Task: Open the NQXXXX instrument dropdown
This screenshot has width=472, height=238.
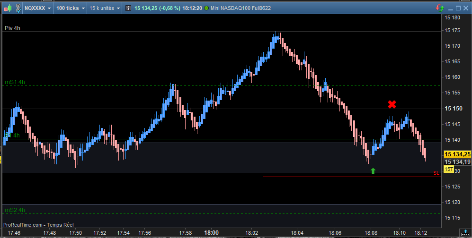Action: [37, 8]
